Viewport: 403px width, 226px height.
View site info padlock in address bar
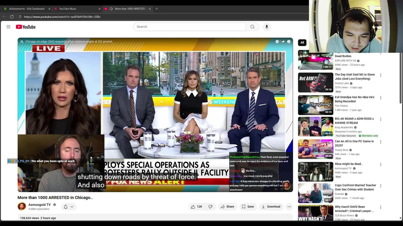pos(20,17)
